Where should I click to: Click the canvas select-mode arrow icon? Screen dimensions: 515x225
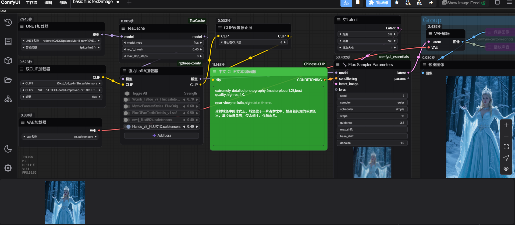(x=506, y=158)
